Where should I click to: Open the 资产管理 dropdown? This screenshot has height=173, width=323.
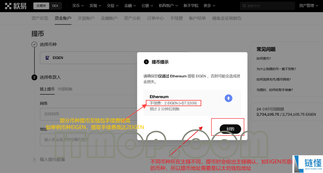(309, 6)
